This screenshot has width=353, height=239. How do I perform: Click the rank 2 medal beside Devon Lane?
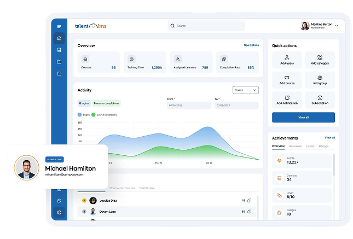point(84,212)
